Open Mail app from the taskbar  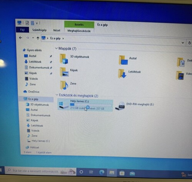tap(132, 174)
